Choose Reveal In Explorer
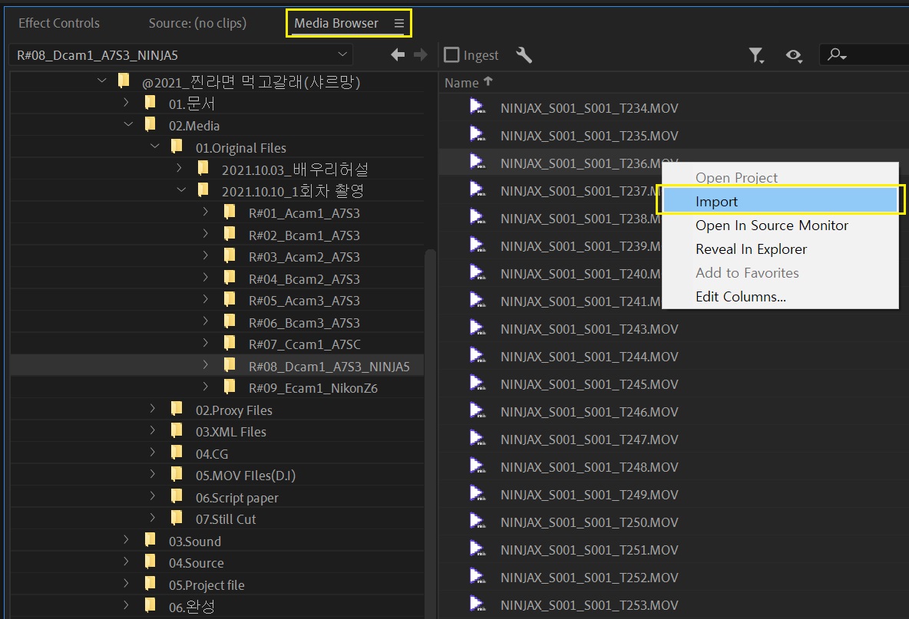 (x=780, y=249)
